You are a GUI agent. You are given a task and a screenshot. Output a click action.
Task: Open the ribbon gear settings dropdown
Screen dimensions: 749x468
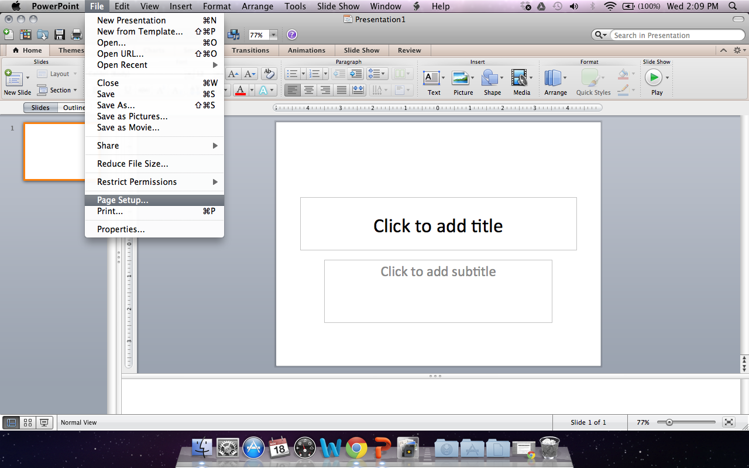[x=740, y=50]
